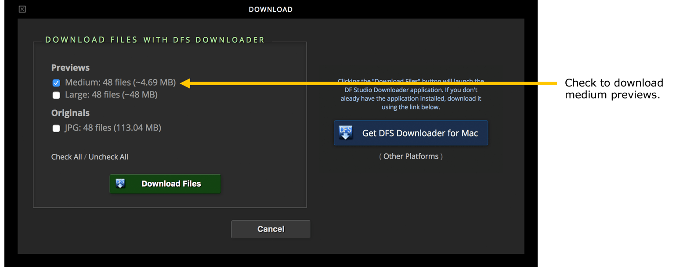Select the 'Large: 48 files (~48 MB)' label
This screenshot has height=267, width=694.
tap(111, 95)
